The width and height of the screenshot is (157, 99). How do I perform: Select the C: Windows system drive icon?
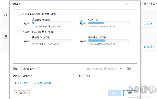coord(82,23)
